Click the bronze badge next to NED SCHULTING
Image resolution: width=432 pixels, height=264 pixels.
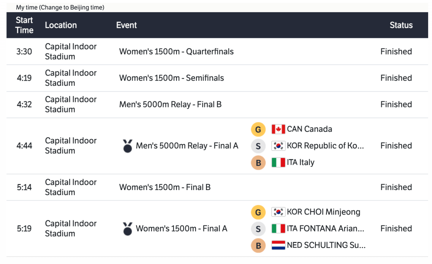point(258,245)
